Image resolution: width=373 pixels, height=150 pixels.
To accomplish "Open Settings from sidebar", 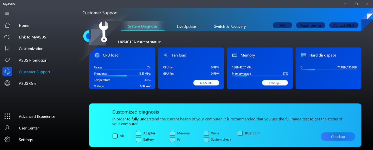I will (x=26, y=140).
